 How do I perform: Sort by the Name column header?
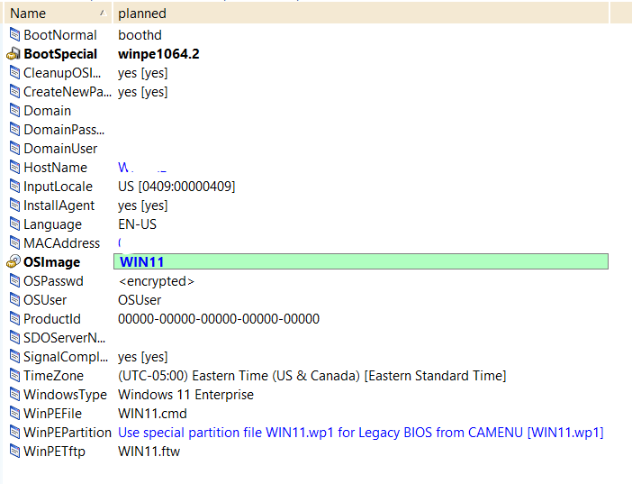[58, 14]
